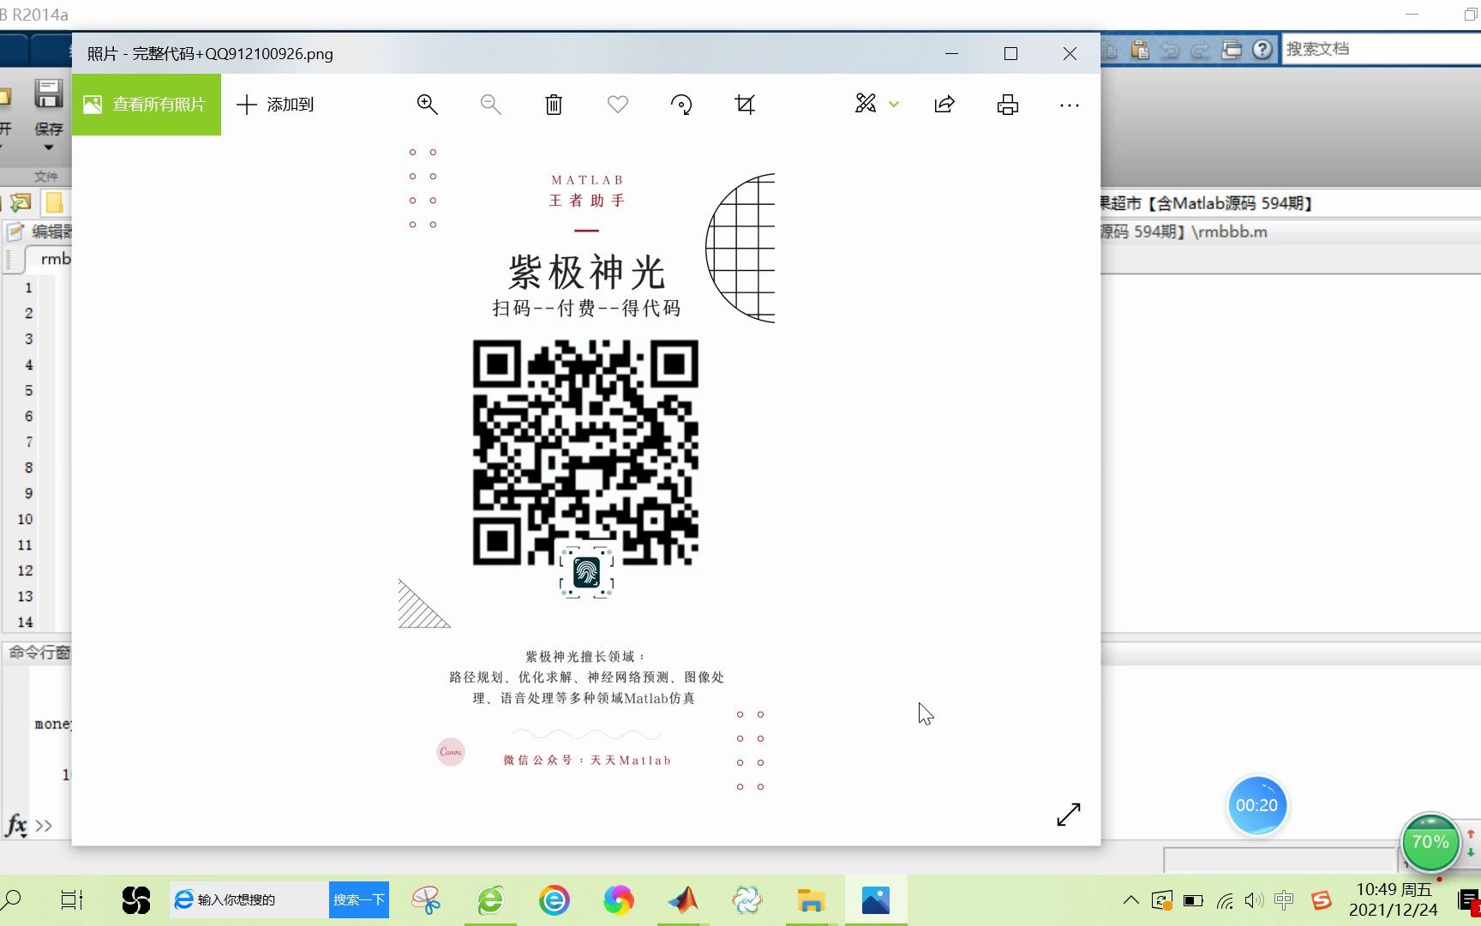Screen dimensions: 1481x926
Task: Open the crop tool icon
Action: 745,105
